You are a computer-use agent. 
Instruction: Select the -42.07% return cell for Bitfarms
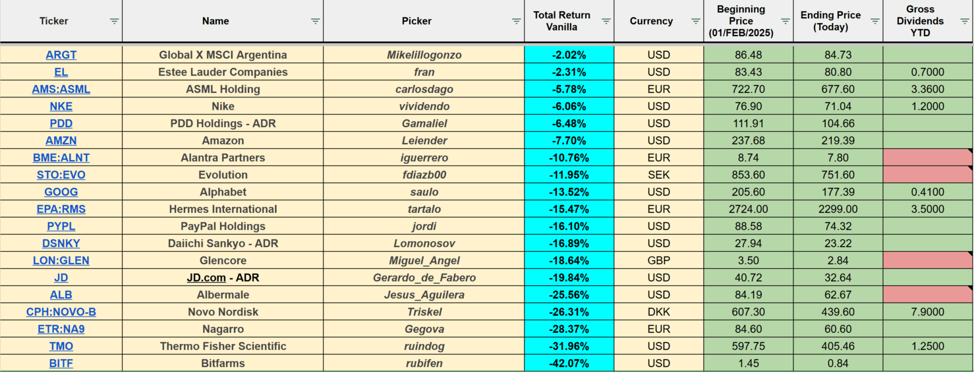click(569, 363)
